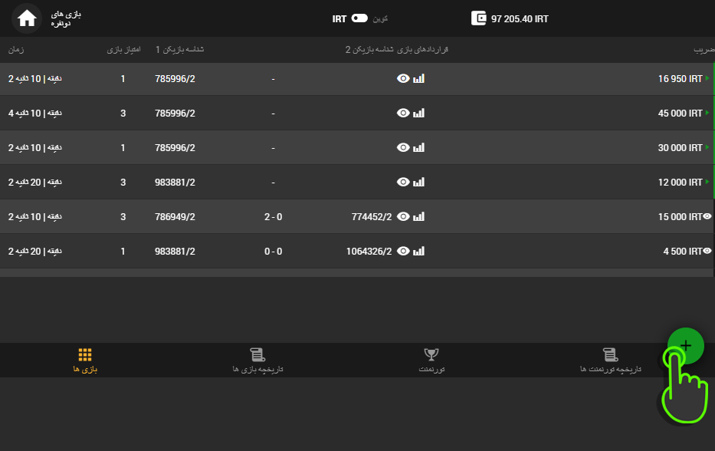Click player ID 774452/2 in table
Screen dimensions: 715x451
coord(371,217)
